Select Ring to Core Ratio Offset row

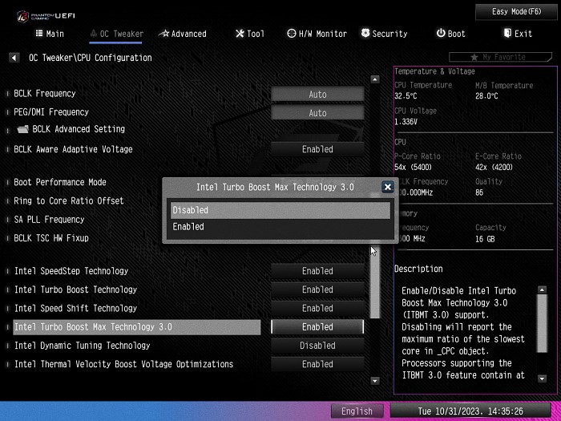point(69,200)
